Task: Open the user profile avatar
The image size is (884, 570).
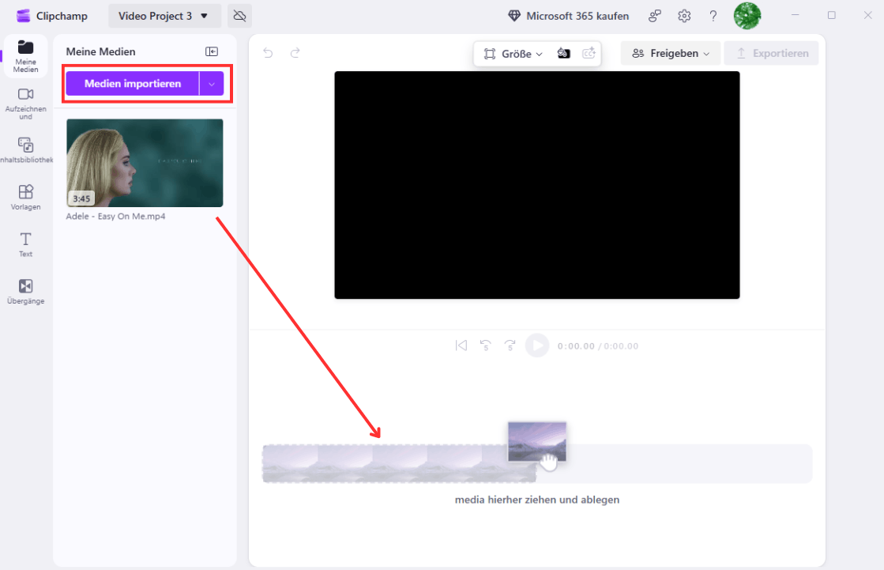Action: [747, 16]
